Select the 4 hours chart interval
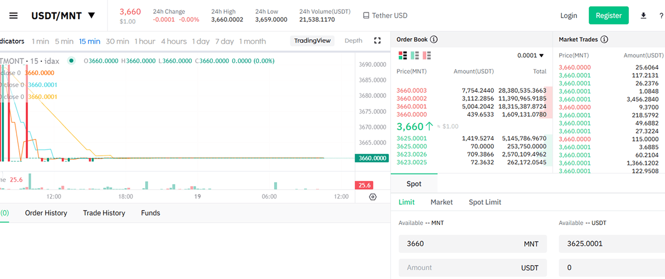This screenshot has height=279, width=665. pyautogui.click(x=174, y=41)
